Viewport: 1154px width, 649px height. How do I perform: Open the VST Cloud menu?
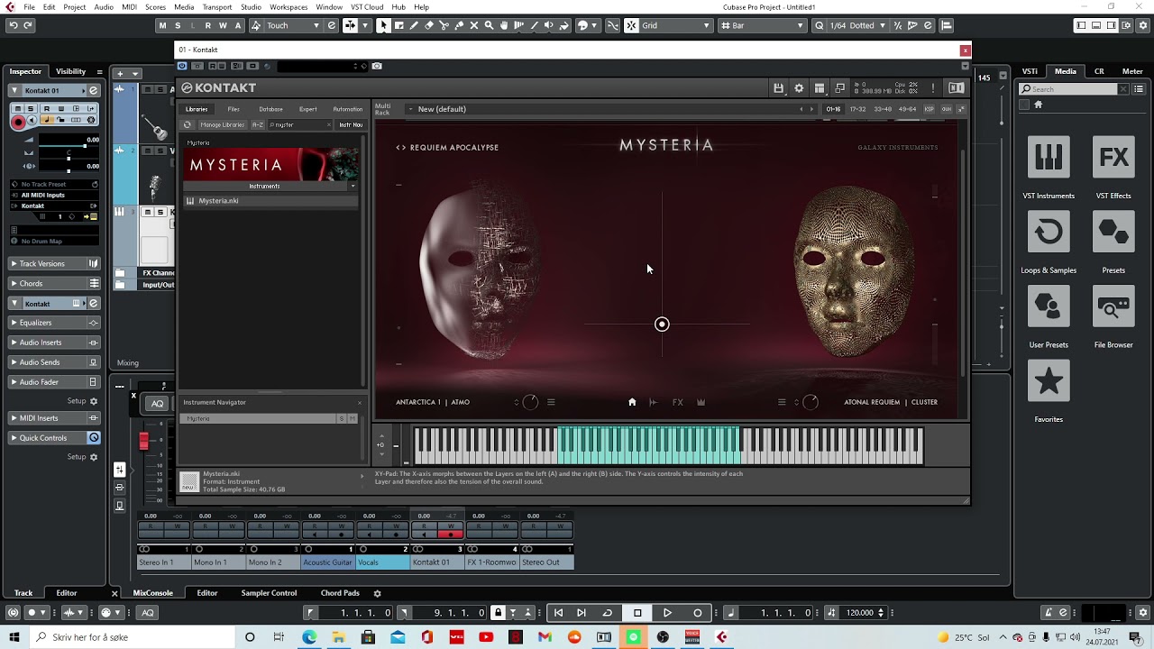coord(367,7)
